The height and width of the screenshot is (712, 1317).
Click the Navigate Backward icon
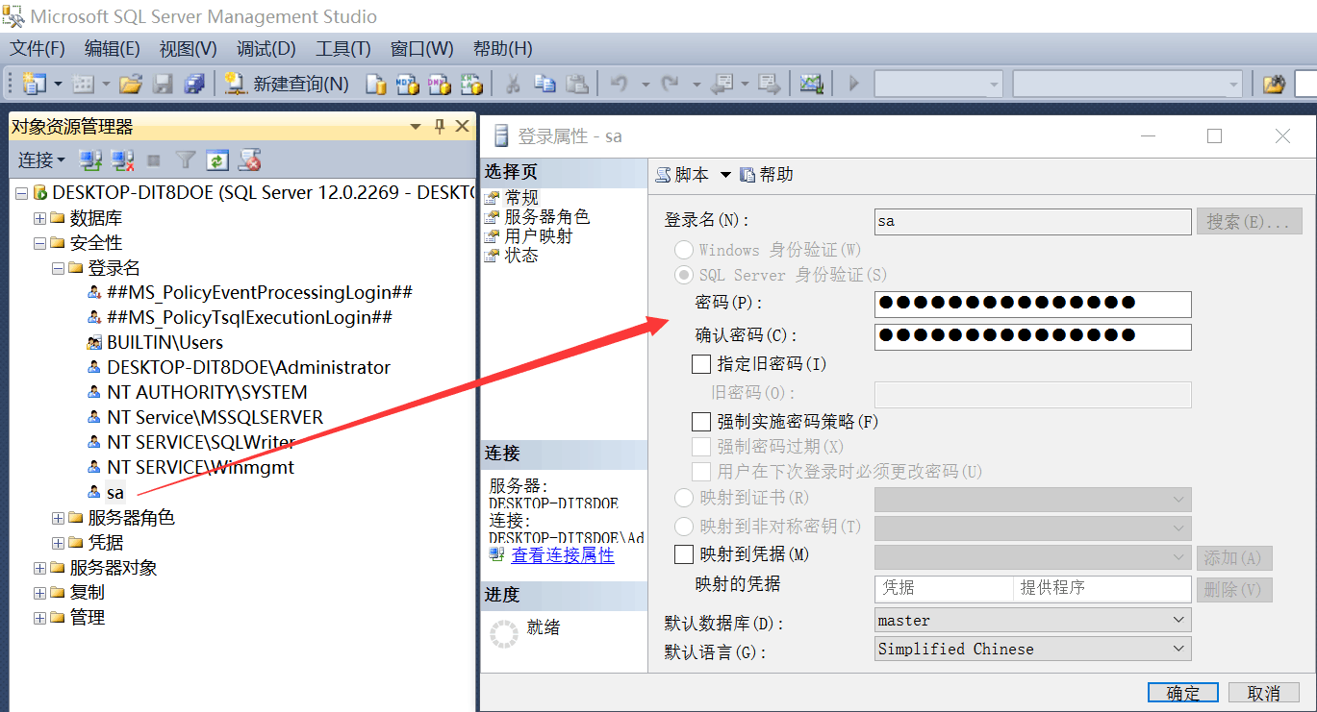pyautogui.click(x=722, y=84)
